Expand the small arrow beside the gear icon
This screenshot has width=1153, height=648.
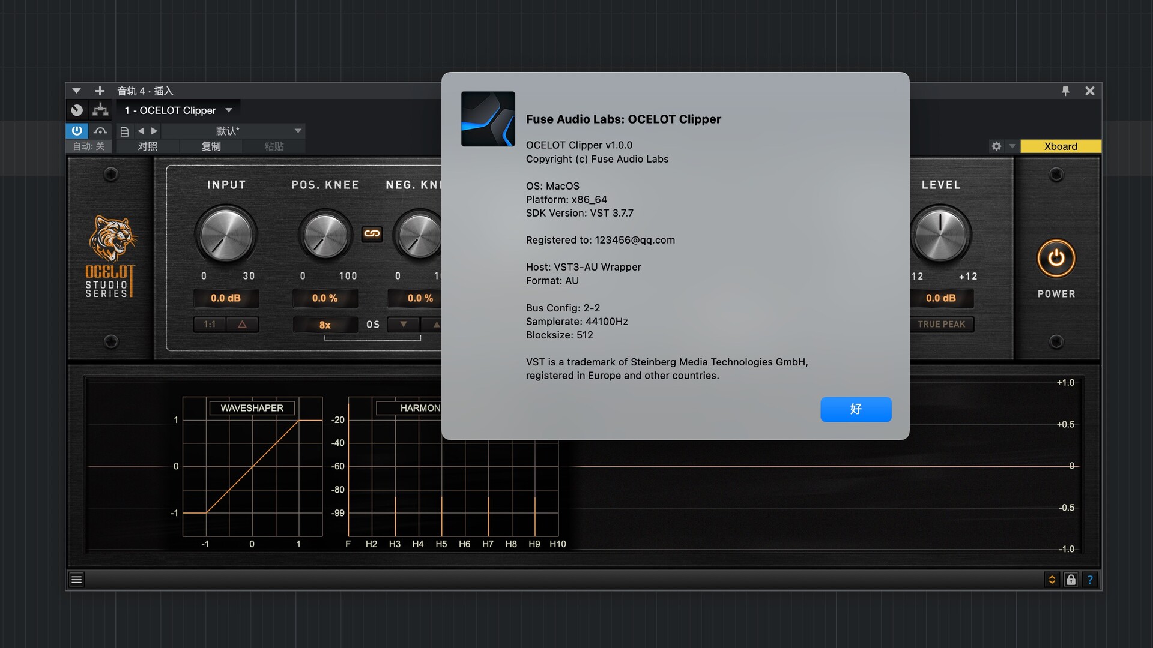pyautogui.click(x=1012, y=146)
